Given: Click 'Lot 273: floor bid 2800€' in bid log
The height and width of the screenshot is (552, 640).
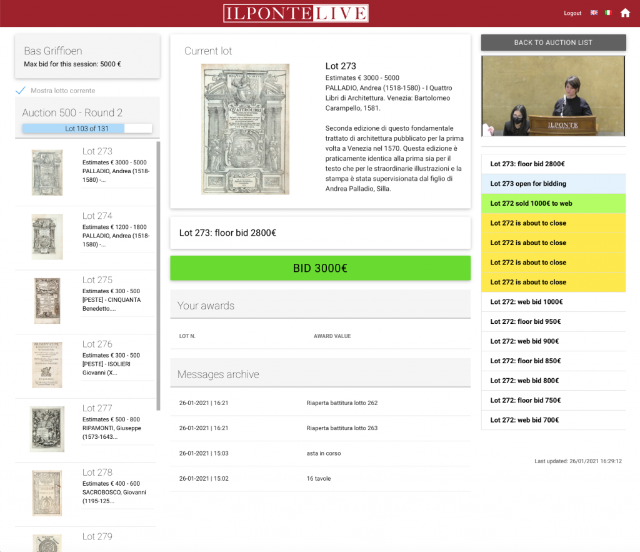Looking at the screenshot, I should (x=553, y=164).
